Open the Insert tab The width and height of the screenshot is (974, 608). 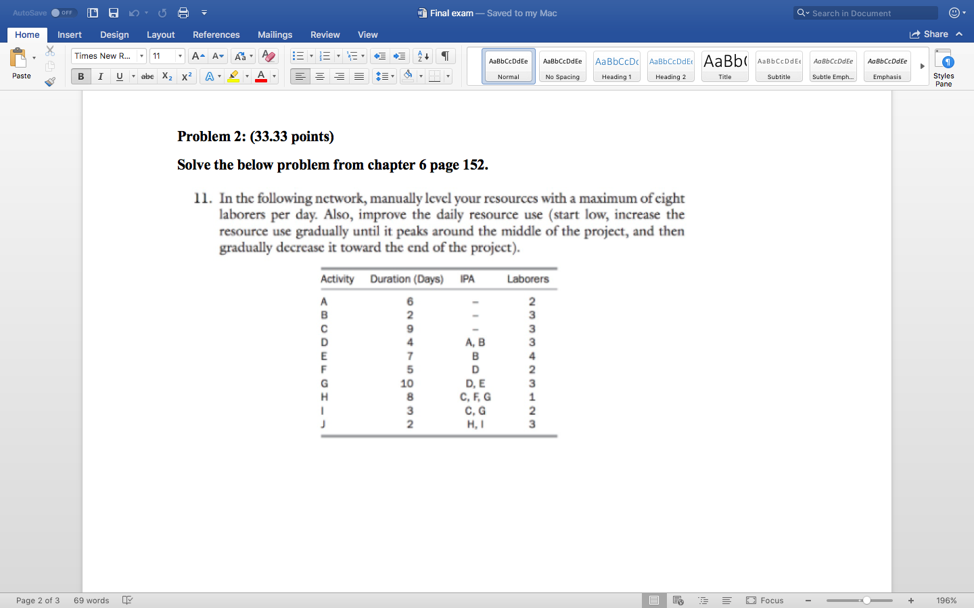(x=70, y=34)
